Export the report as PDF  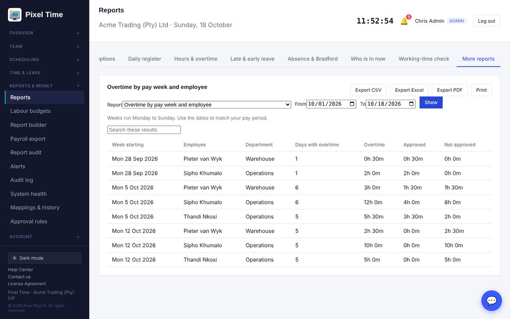click(450, 90)
